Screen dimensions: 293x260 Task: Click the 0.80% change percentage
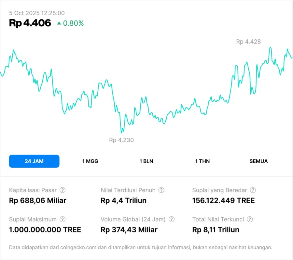pyautogui.click(x=73, y=23)
